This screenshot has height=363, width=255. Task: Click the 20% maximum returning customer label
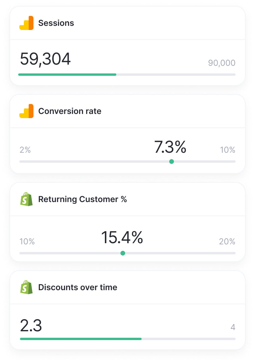click(x=227, y=241)
